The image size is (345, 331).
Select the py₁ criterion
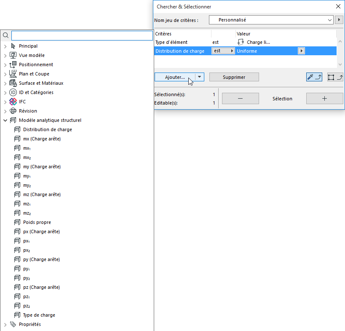(27, 269)
